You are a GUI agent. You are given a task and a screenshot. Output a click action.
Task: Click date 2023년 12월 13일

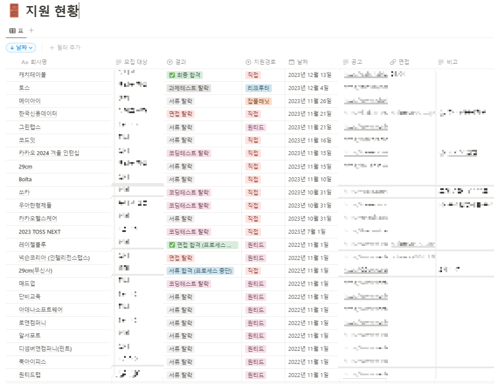point(310,75)
